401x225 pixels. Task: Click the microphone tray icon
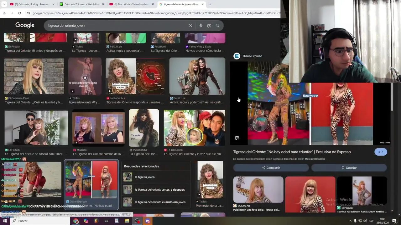point(355,221)
